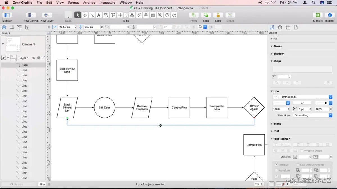The width and height of the screenshot is (337, 189).
Task: Select the Diagram tool
Action: click(132, 15)
